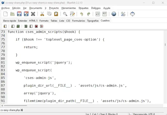Maximize the Bluefish window
The width and height of the screenshot is (167, 115).
click(153, 3)
